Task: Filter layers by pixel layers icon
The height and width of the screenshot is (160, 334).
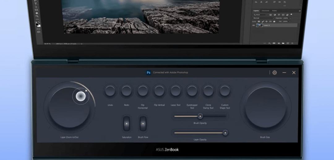Action: click(x=271, y=15)
